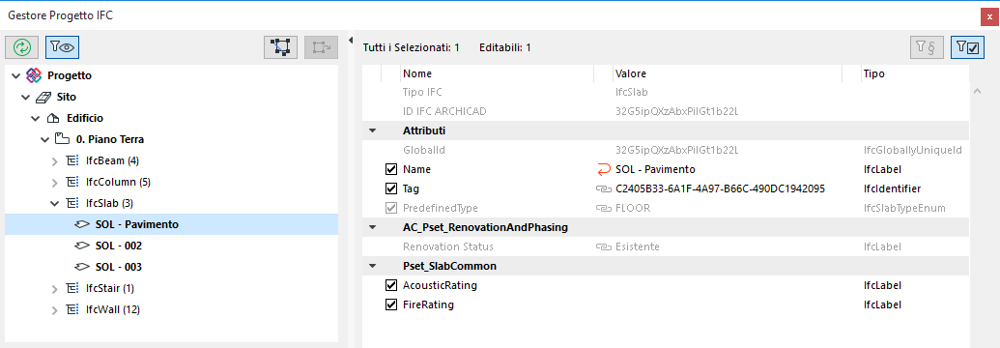Click the IfcBeam group icon
This screenshot has width=1000, height=348.
coord(73,160)
